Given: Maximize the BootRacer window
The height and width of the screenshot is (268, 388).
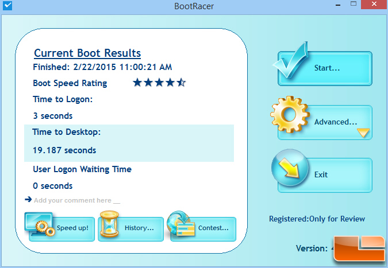Looking at the screenshot, I should 354,4.
